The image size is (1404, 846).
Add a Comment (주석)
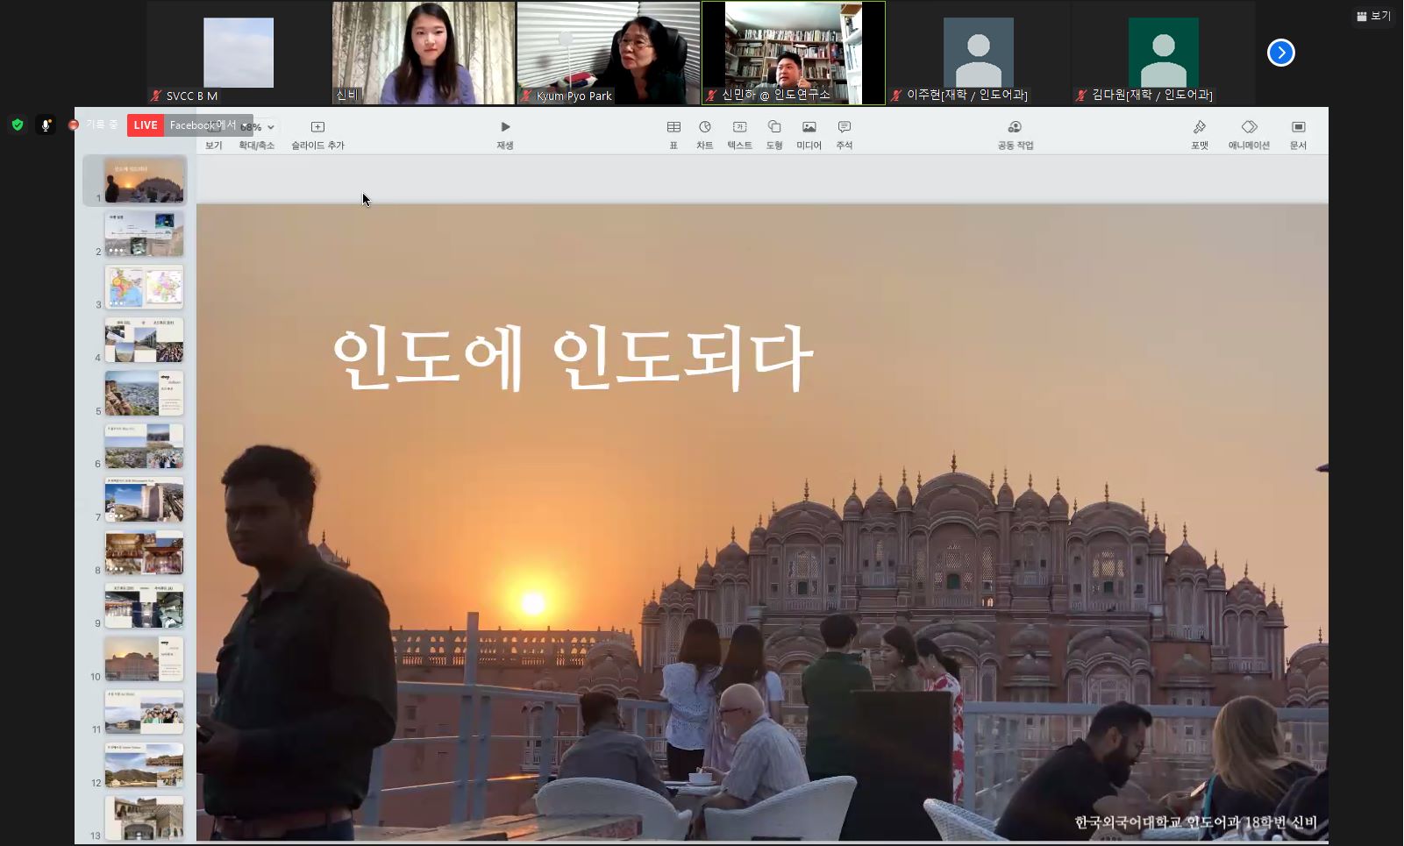pyautogui.click(x=844, y=128)
